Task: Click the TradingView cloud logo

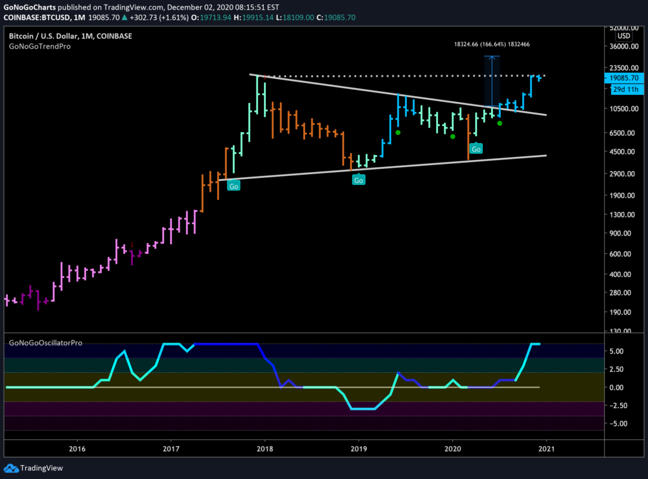Action: pyautogui.click(x=11, y=468)
